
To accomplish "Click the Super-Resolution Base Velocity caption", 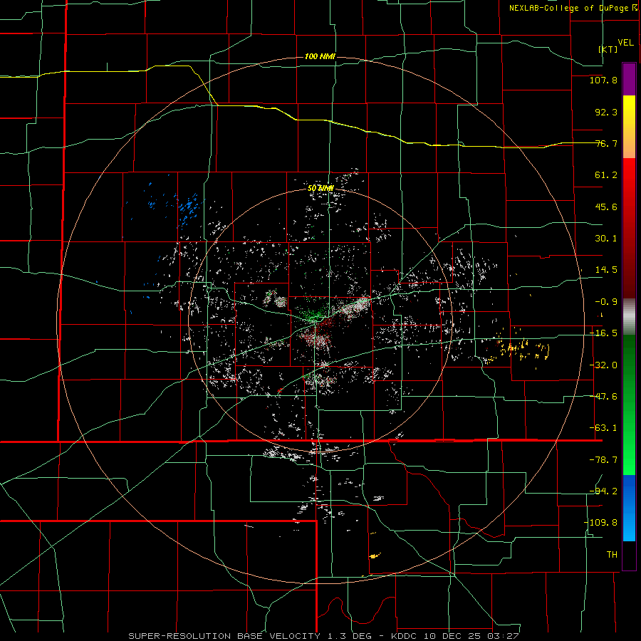I will point(324,636).
